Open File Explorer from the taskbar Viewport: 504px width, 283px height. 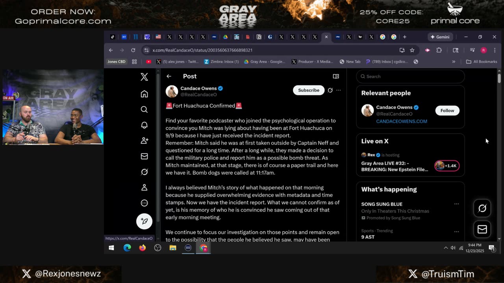point(173,248)
